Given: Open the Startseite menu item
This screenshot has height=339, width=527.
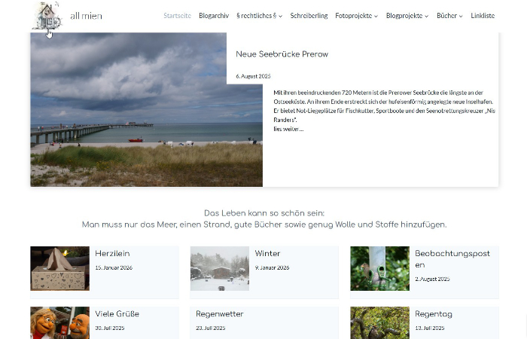Looking at the screenshot, I should pyautogui.click(x=177, y=16).
